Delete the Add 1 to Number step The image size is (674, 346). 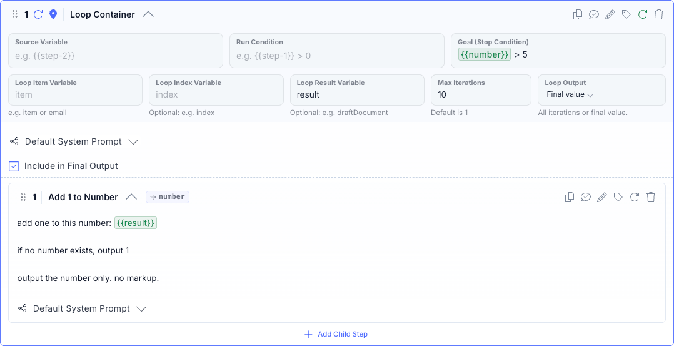click(x=651, y=197)
